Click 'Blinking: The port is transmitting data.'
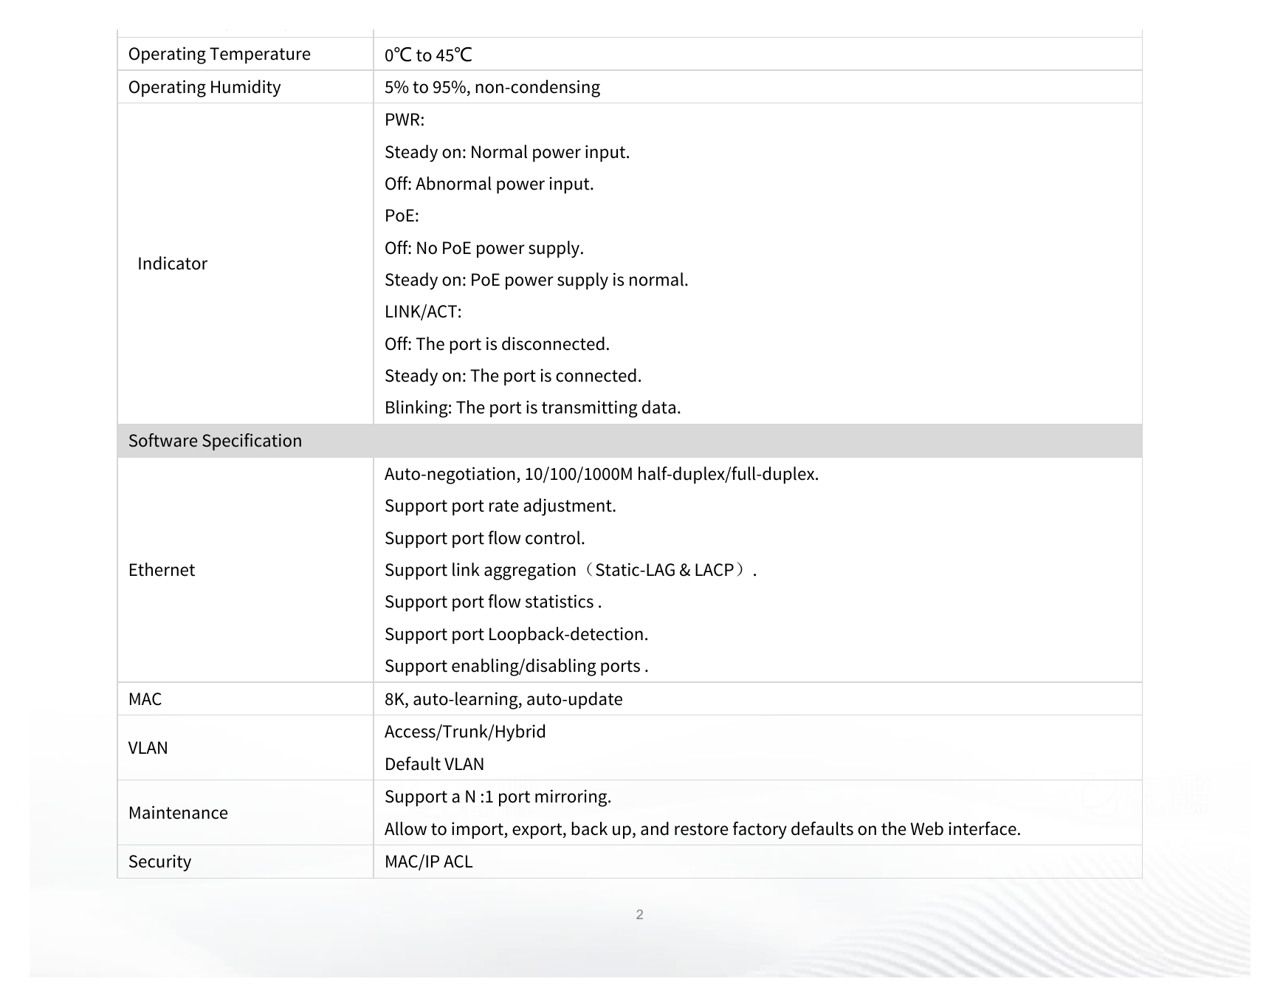The width and height of the screenshot is (1280, 1007). [533, 408]
